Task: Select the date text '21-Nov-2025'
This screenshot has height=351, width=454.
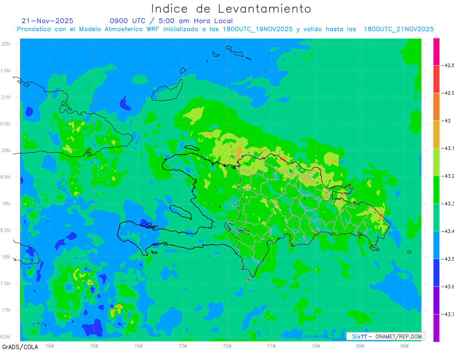Action: pos(48,21)
